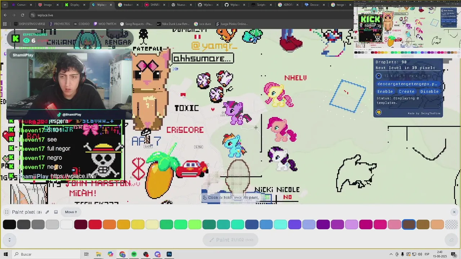Image resolution: width=461 pixels, height=259 pixels.
Task: Choose the beige skin-tone swatch
Action: click(x=437, y=225)
